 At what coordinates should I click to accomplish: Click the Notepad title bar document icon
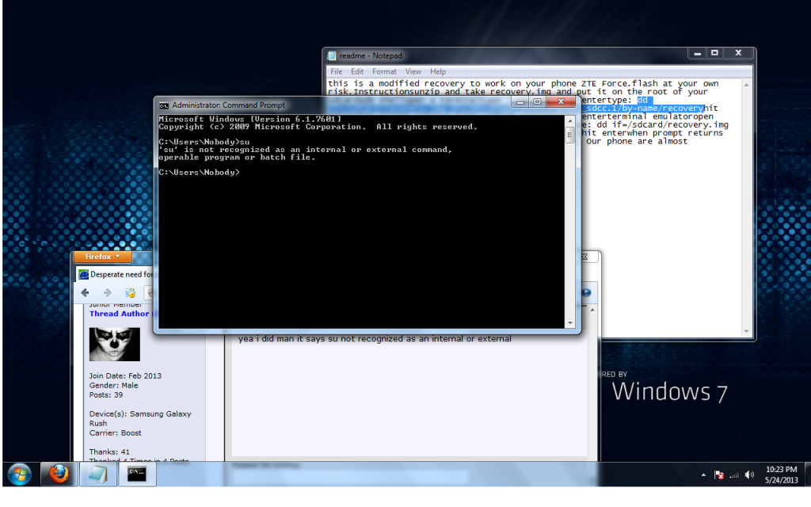[x=332, y=55]
